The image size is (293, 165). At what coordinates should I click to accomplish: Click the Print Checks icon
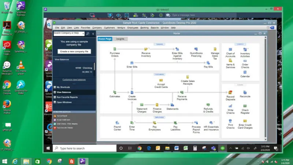(230, 121)
